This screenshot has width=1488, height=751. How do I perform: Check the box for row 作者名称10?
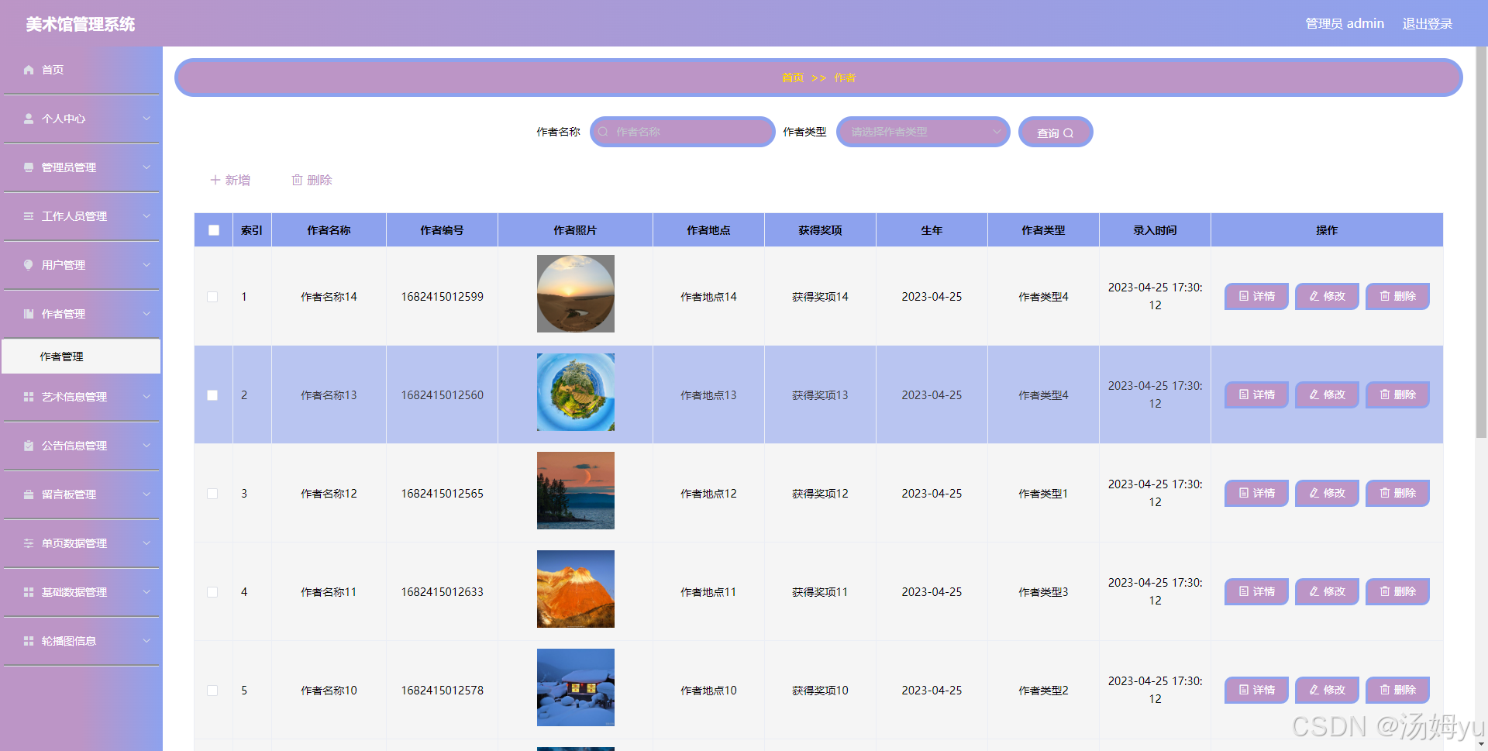[x=212, y=691]
